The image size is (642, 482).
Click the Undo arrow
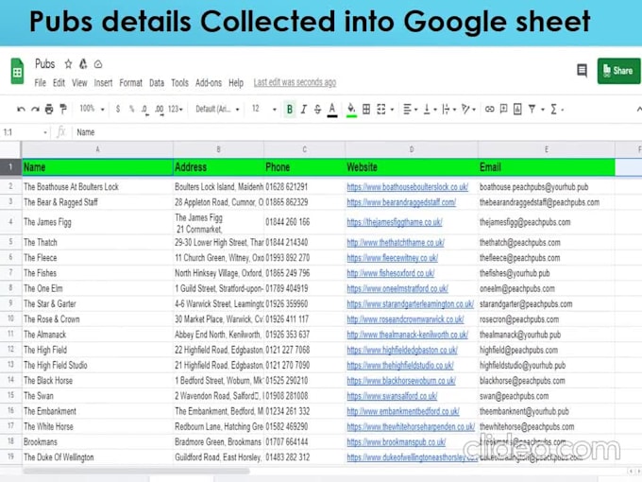21,109
